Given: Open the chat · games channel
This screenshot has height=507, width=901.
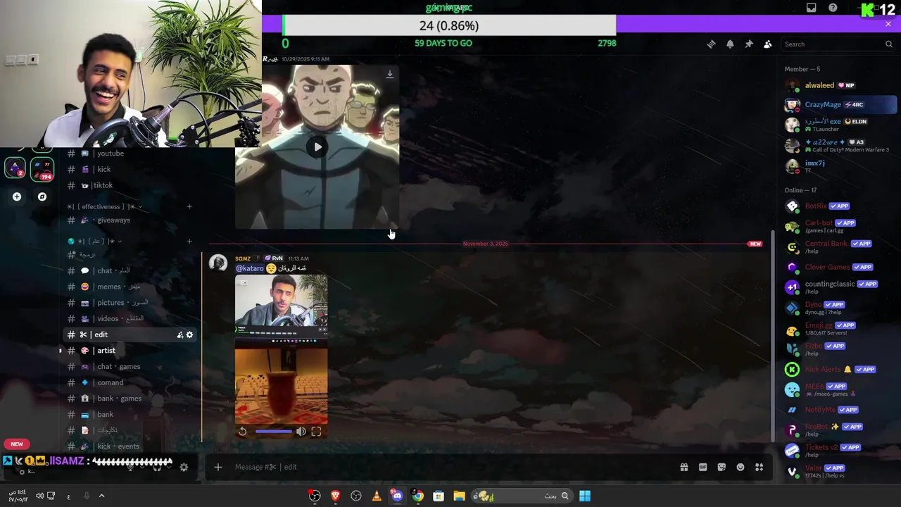Looking at the screenshot, I should (129, 366).
